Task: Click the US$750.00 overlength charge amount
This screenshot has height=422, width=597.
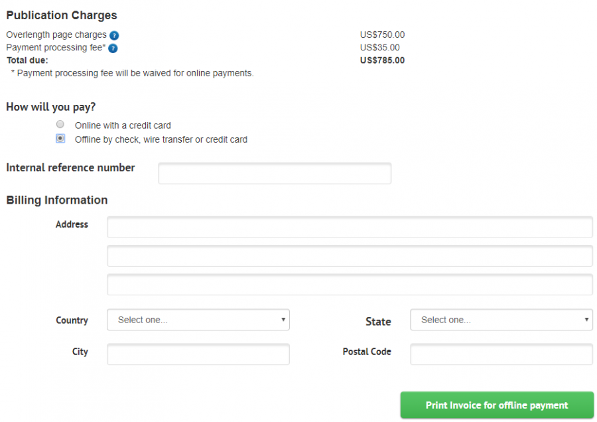Action: [382, 35]
